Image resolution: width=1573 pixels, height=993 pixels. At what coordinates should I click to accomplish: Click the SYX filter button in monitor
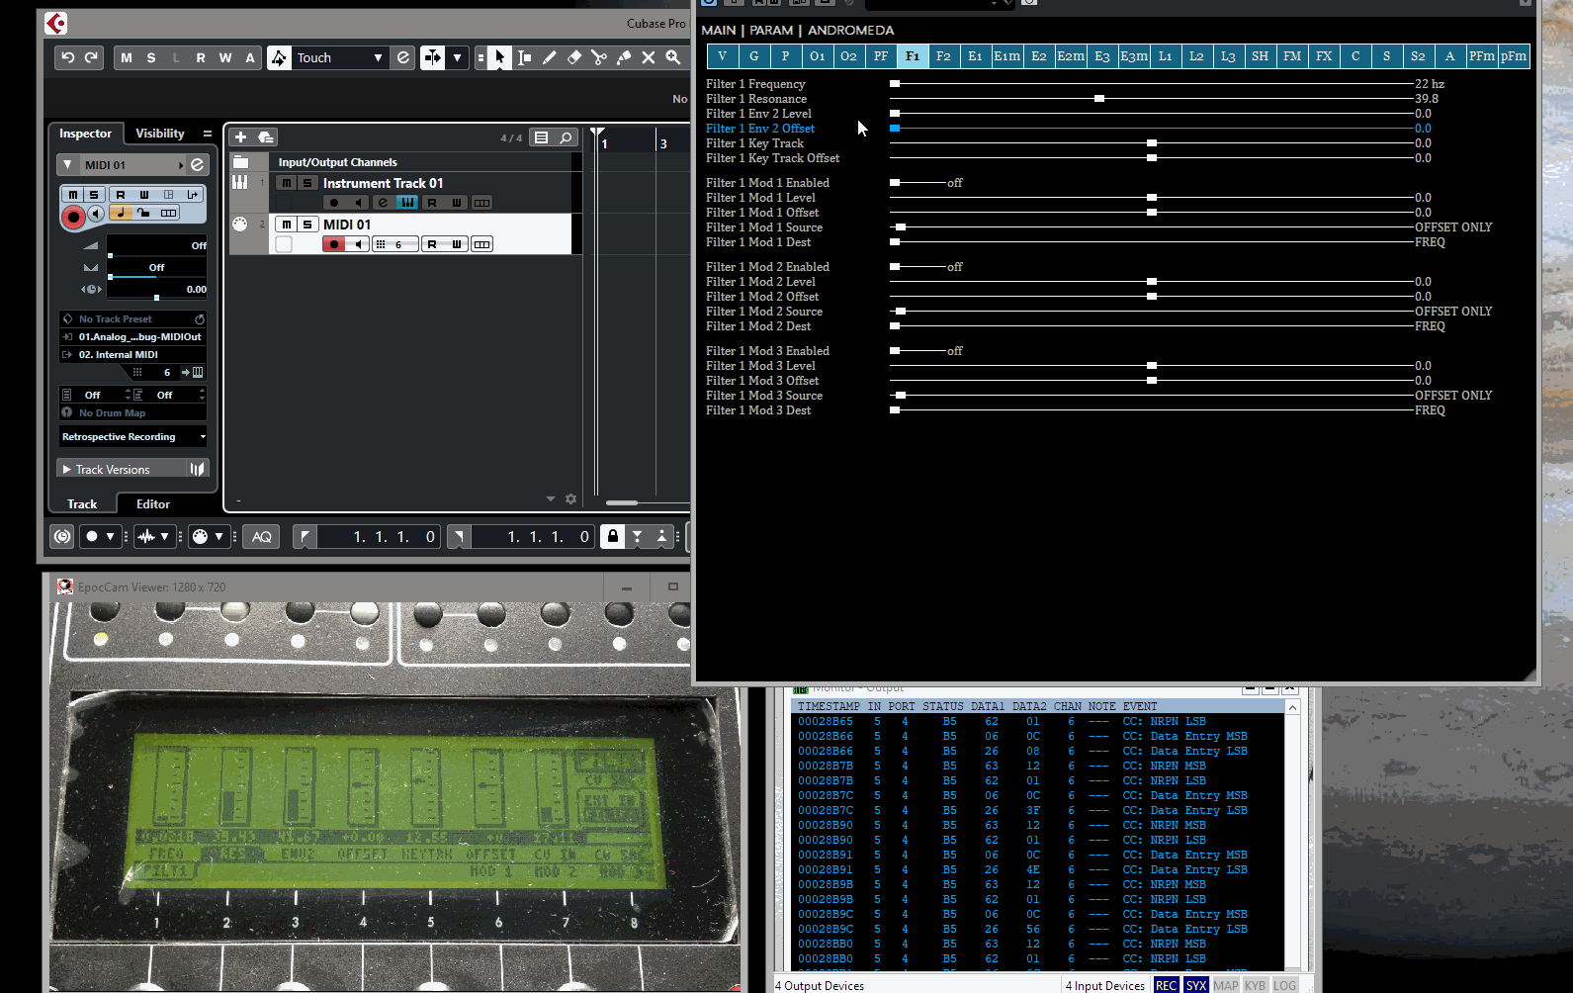coord(1195,985)
